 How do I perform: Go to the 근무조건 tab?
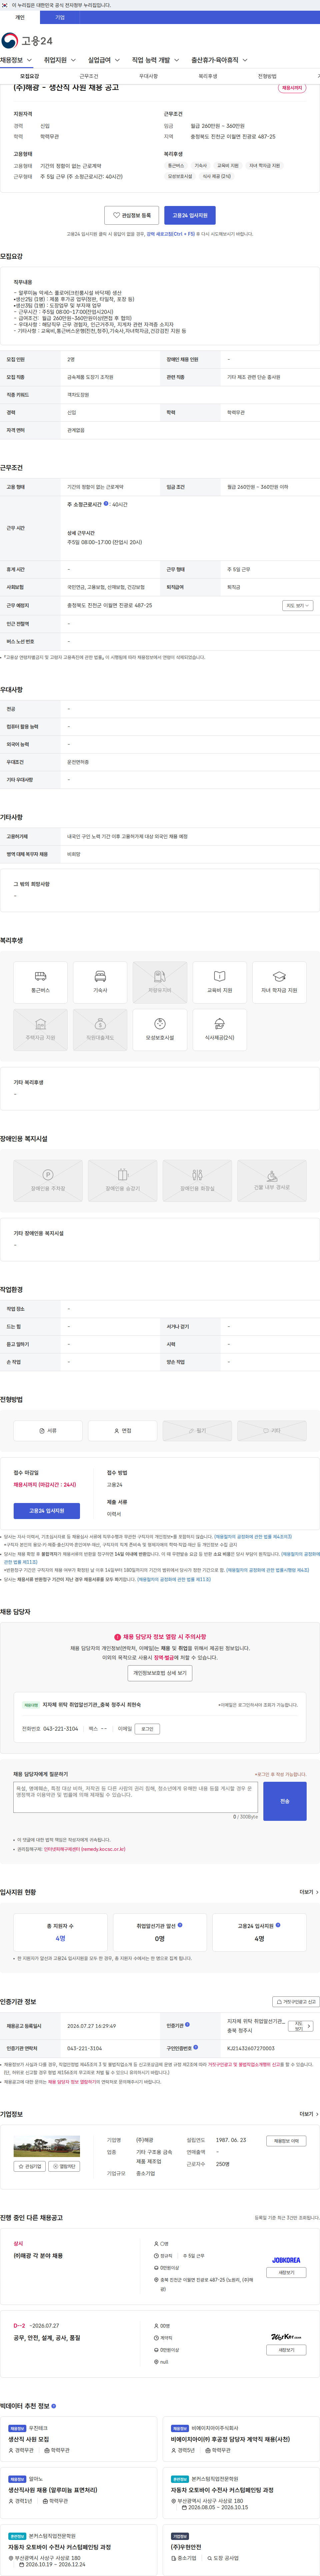point(89,76)
